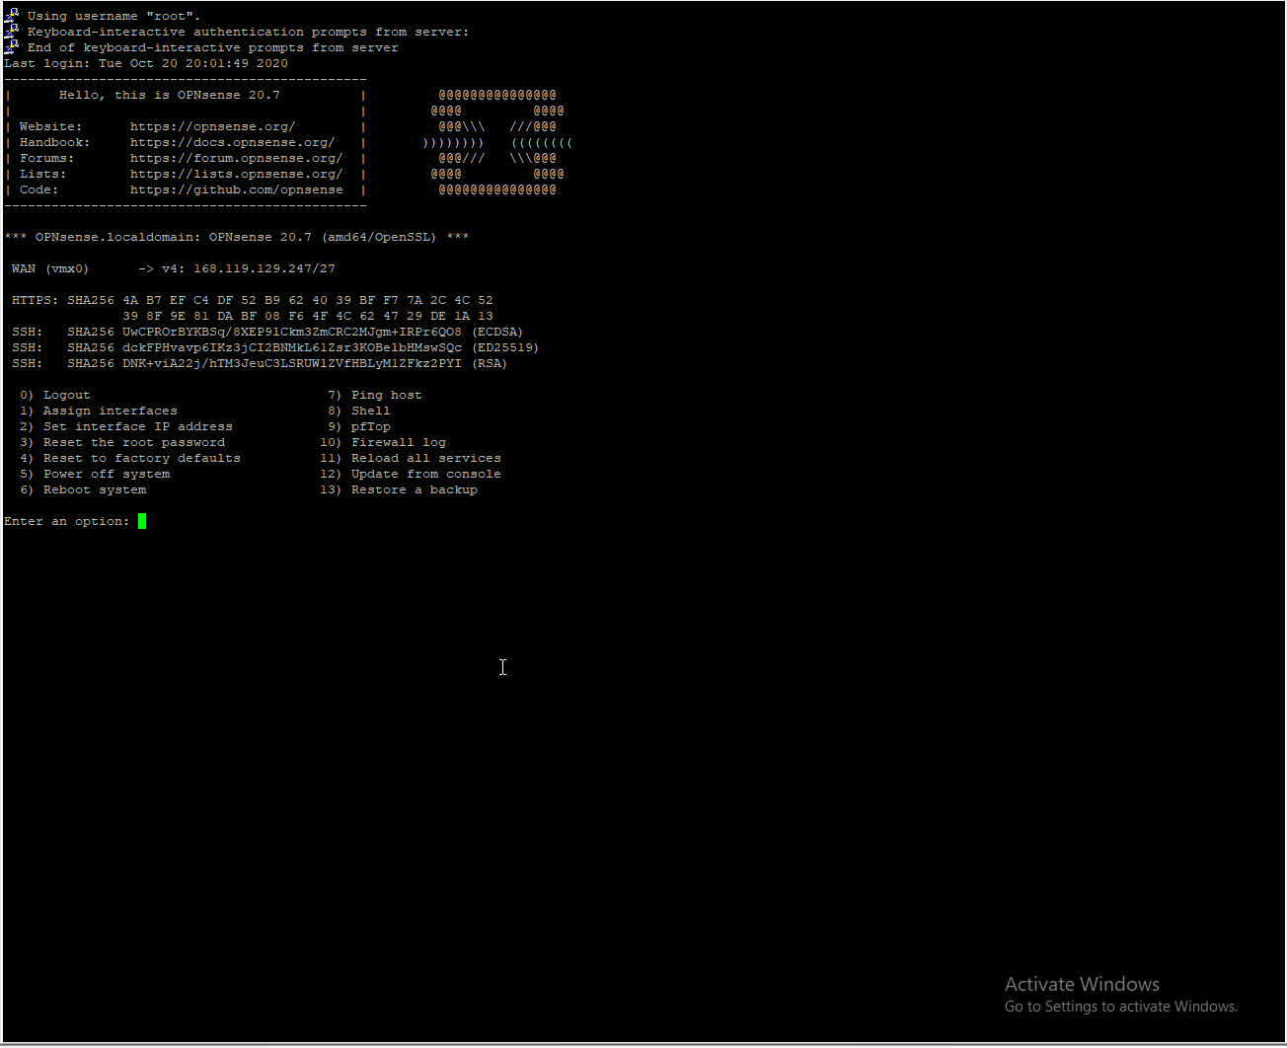
Task: Click the '1) Assign interfaces' option
Action: point(99,411)
